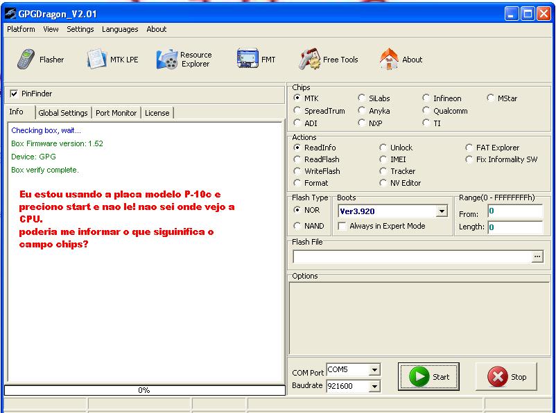556x413 pixels.
Task: Click the 0% progress bar
Action: (x=145, y=390)
